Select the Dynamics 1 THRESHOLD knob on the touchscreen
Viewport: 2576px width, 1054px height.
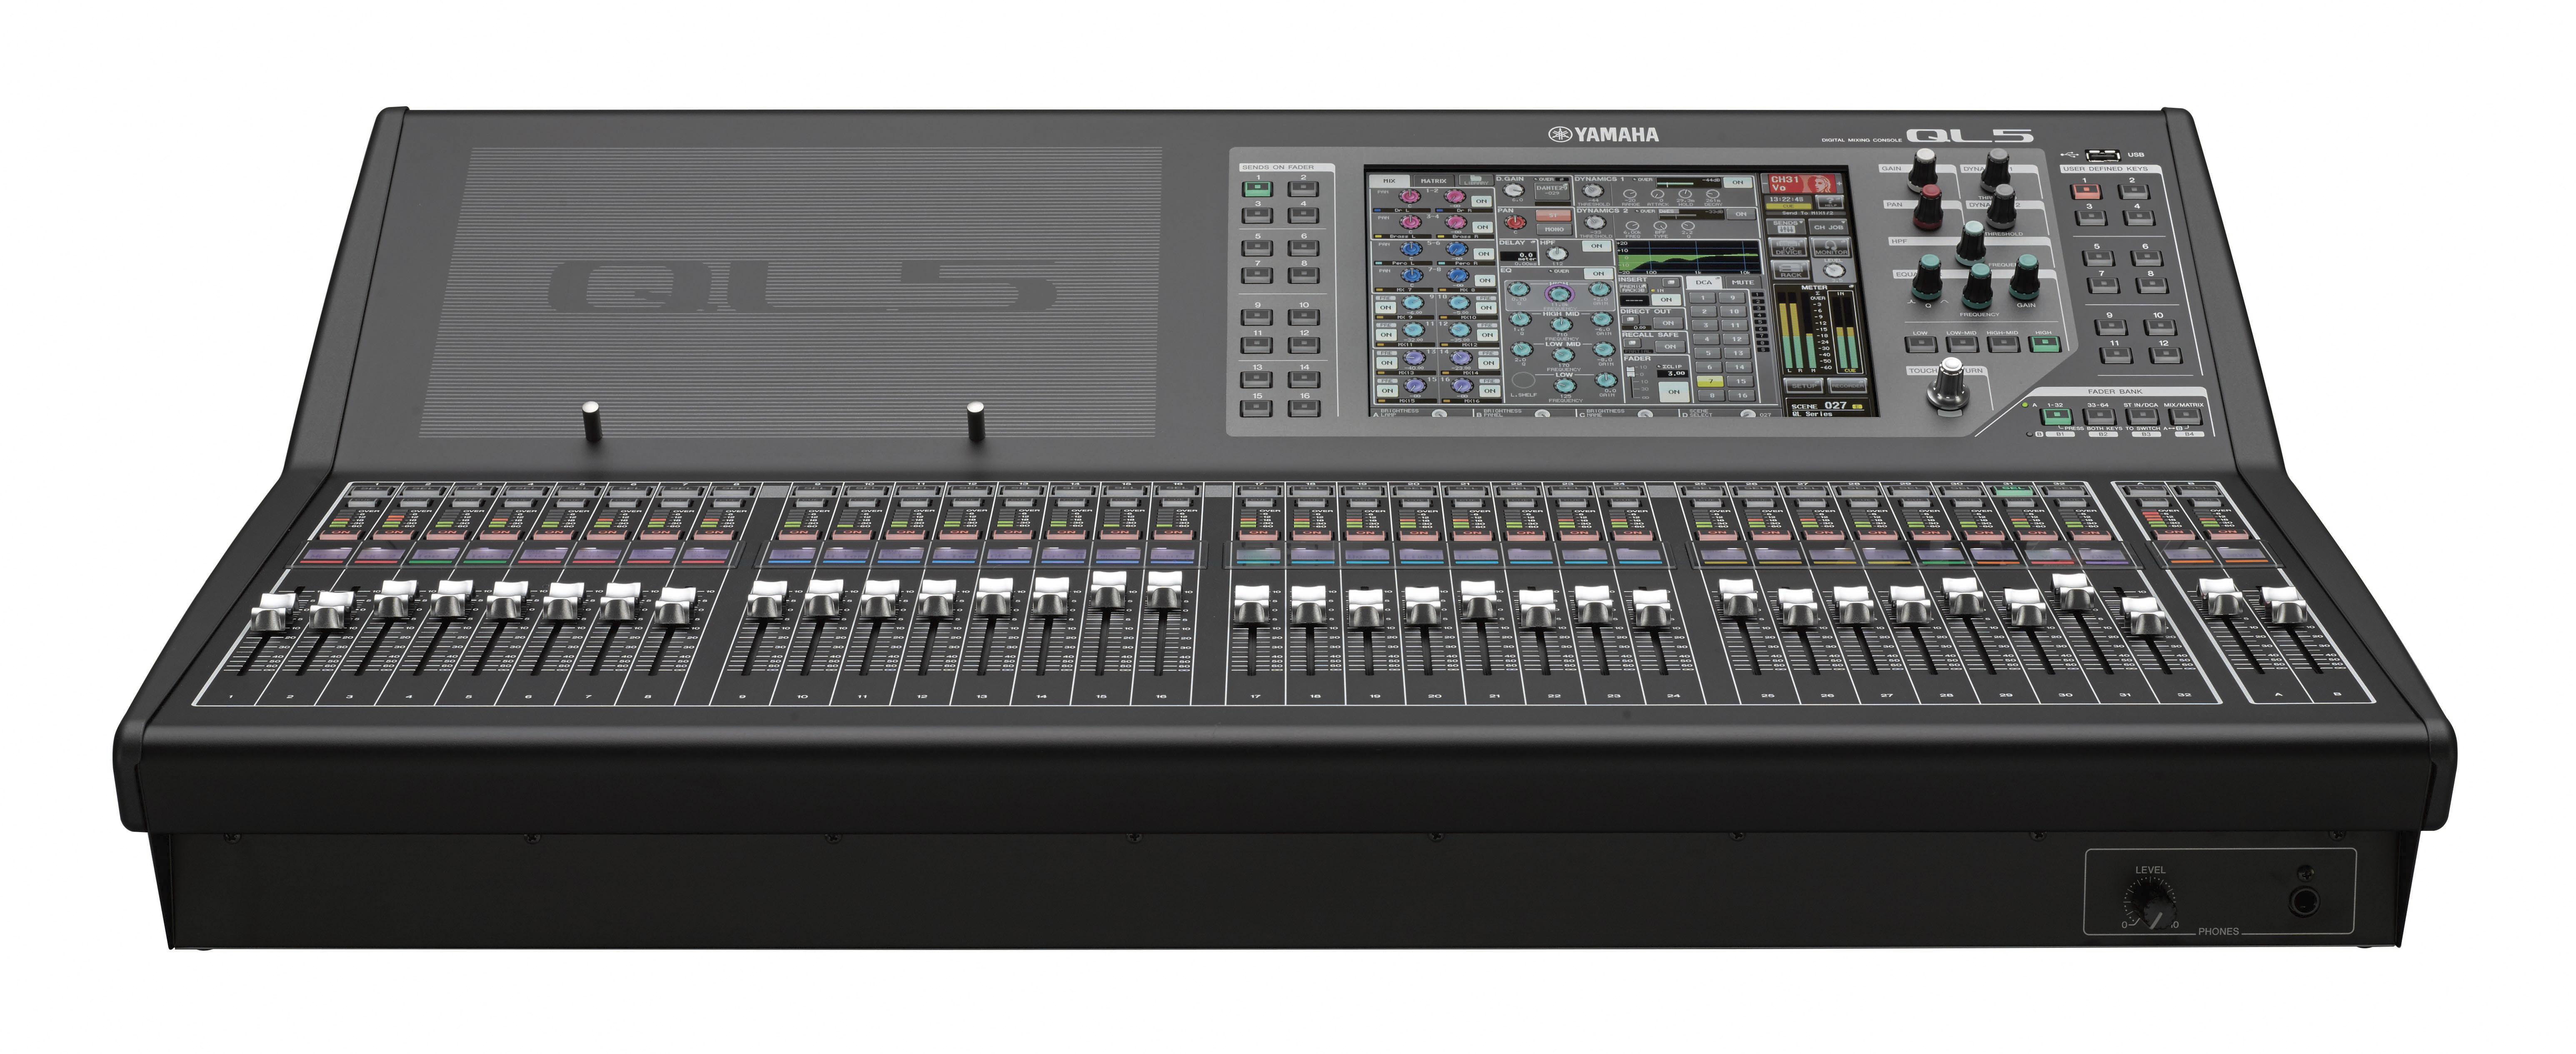click(1593, 191)
